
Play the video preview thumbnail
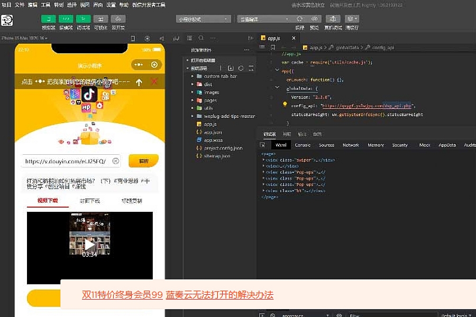click(x=89, y=245)
